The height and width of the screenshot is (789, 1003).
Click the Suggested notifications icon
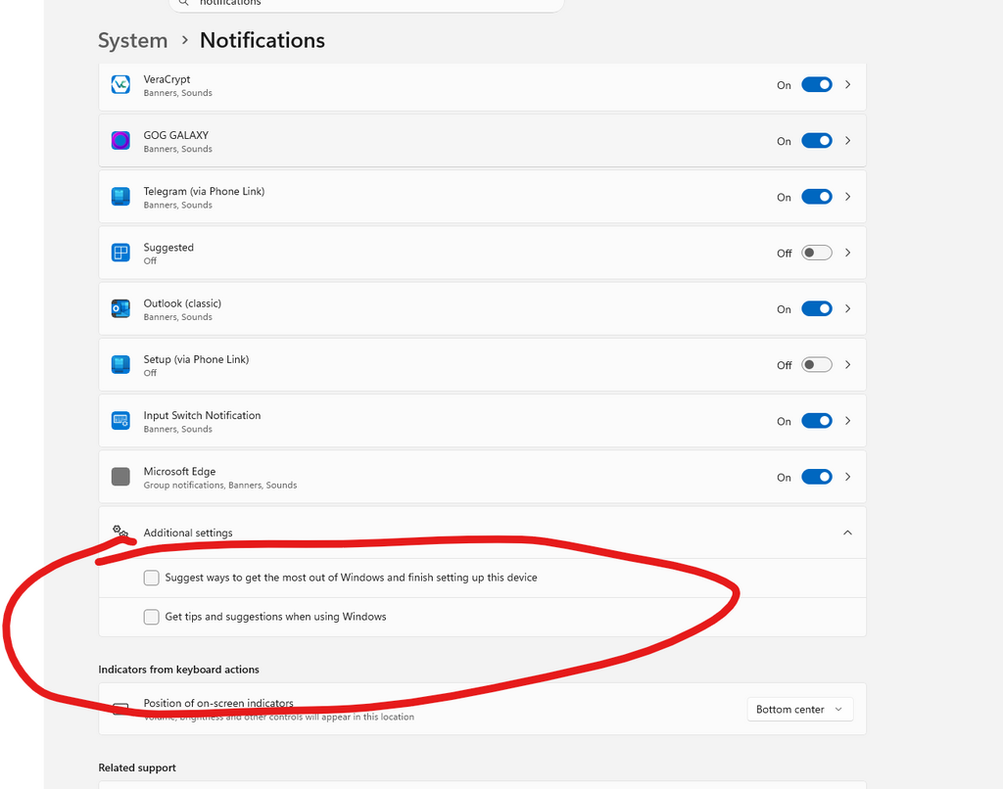pos(120,253)
